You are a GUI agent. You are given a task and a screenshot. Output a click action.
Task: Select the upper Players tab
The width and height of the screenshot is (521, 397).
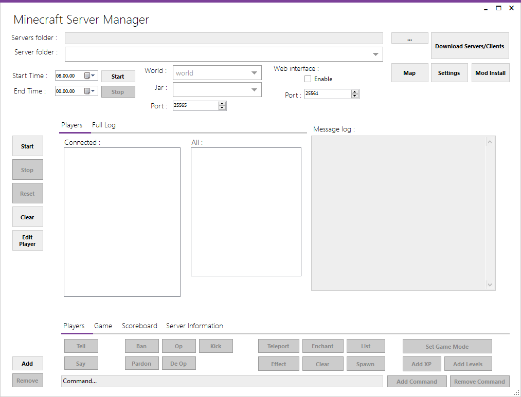point(72,125)
